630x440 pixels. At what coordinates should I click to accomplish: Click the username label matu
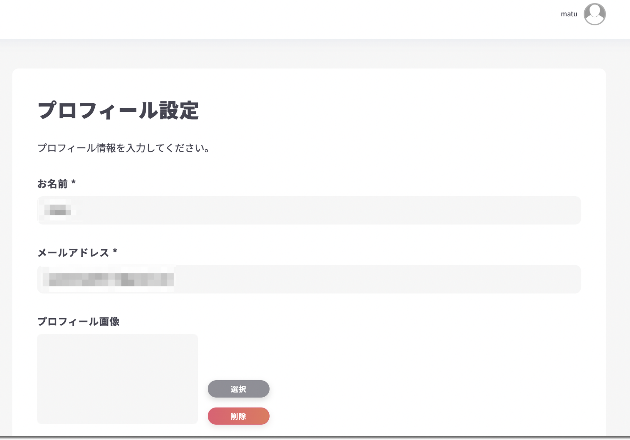click(569, 14)
